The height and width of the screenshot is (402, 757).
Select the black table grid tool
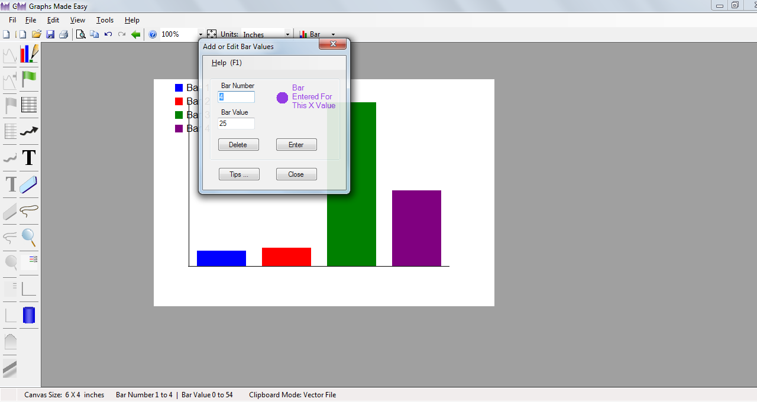click(x=30, y=105)
